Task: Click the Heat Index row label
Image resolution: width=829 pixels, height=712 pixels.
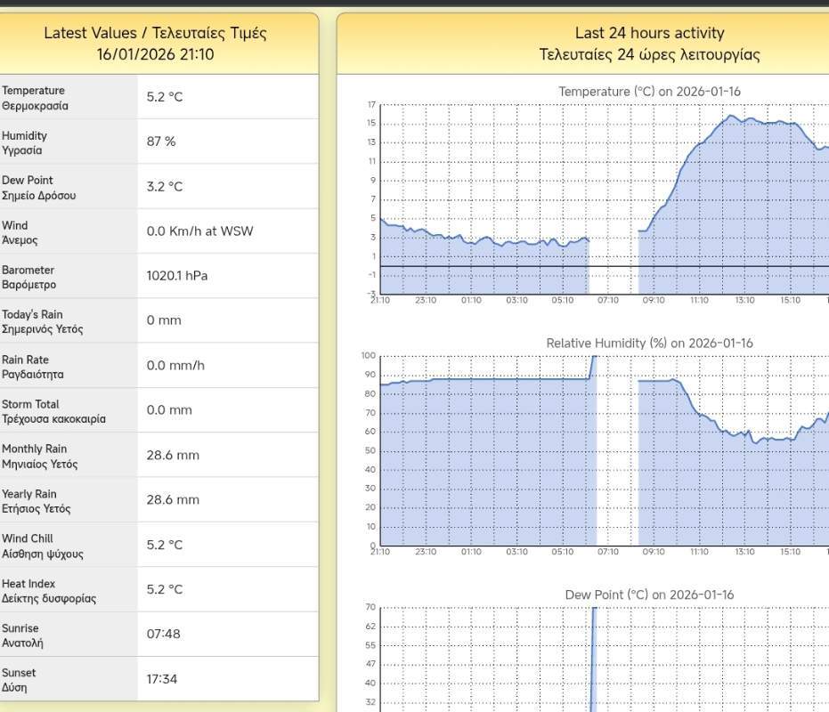Action: pyautogui.click(x=47, y=591)
